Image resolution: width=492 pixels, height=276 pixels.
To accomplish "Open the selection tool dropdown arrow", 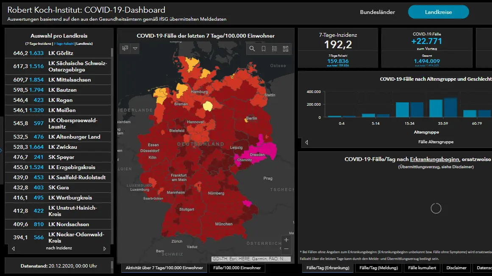I will 135,48.
